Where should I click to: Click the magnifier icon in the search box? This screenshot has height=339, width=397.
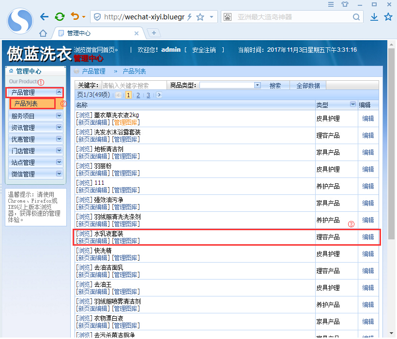click(356, 17)
